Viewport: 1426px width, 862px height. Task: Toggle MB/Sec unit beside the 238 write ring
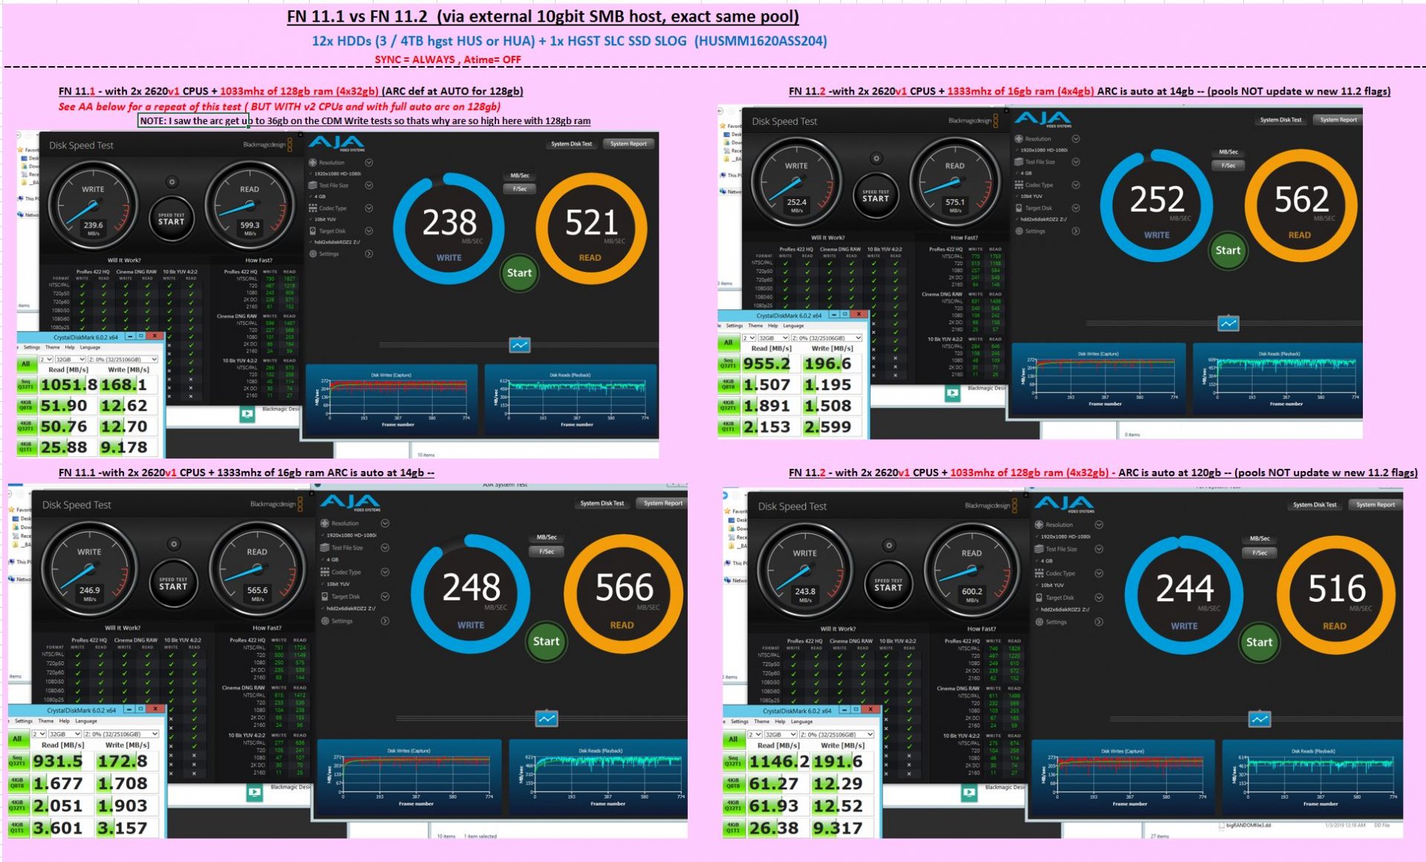pyautogui.click(x=520, y=175)
